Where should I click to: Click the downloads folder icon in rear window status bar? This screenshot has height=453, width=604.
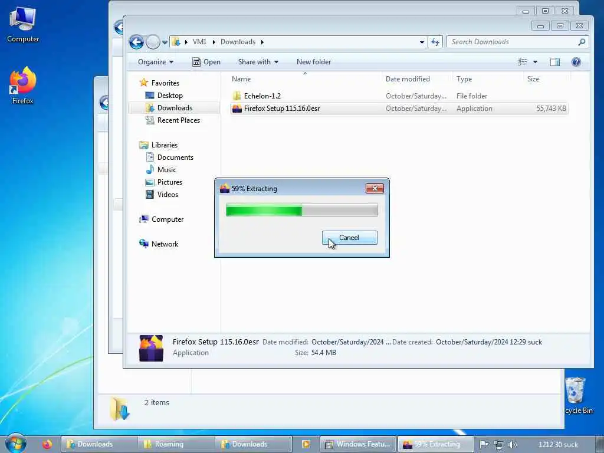[x=120, y=408]
